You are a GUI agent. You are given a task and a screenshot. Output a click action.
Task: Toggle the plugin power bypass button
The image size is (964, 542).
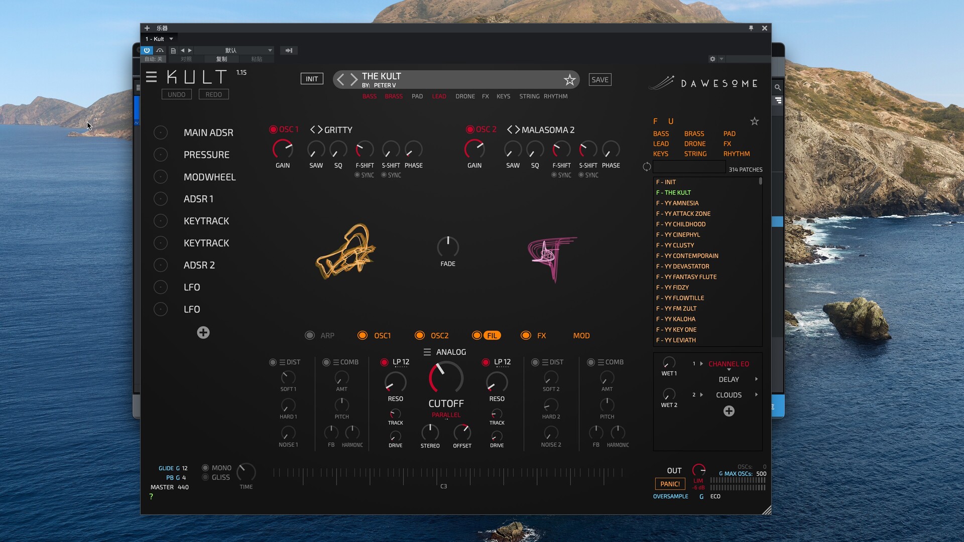tap(147, 50)
